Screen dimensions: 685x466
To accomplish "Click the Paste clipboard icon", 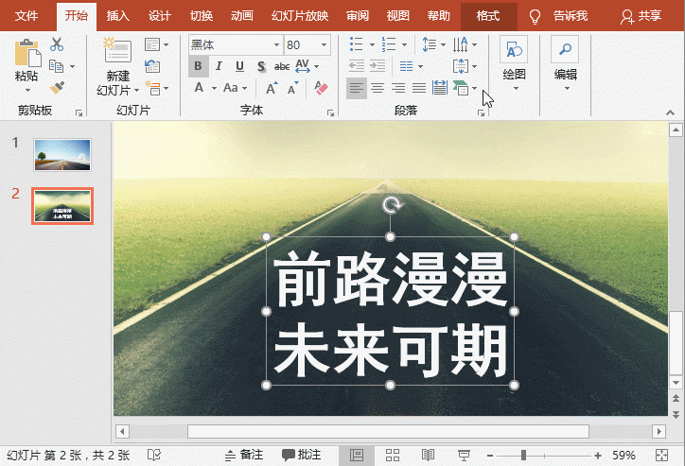I will [x=27, y=53].
